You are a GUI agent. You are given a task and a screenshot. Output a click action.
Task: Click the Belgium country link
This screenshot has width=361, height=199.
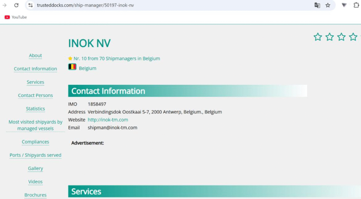tap(87, 68)
